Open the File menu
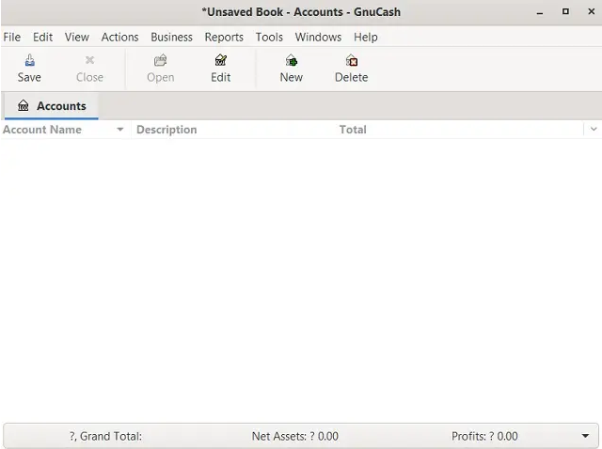 (12, 37)
